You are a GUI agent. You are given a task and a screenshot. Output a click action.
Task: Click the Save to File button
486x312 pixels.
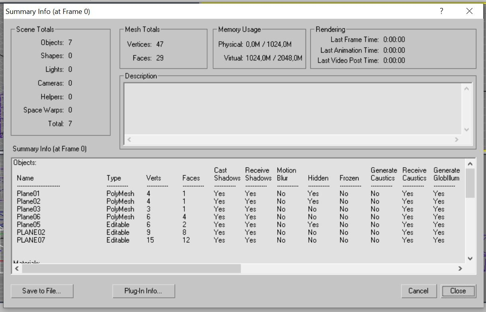click(x=42, y=291)
